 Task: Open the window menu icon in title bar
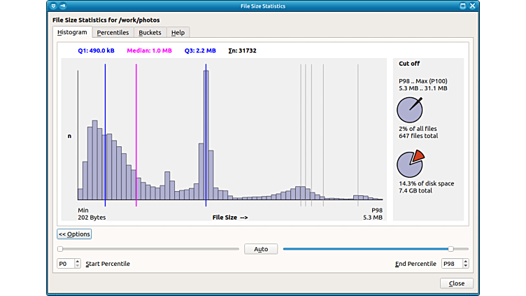[x=53, y=6]
